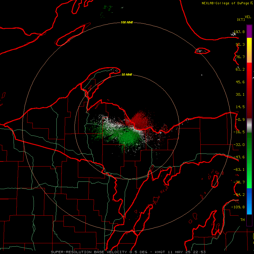Click the purple segment of color bar
Viewport: 254px width, 254px height.
tap(249, 31)
